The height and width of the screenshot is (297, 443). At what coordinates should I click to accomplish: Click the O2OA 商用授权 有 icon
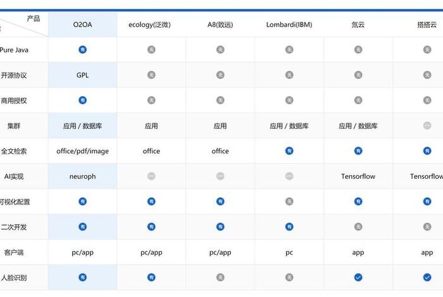point(82,100)
